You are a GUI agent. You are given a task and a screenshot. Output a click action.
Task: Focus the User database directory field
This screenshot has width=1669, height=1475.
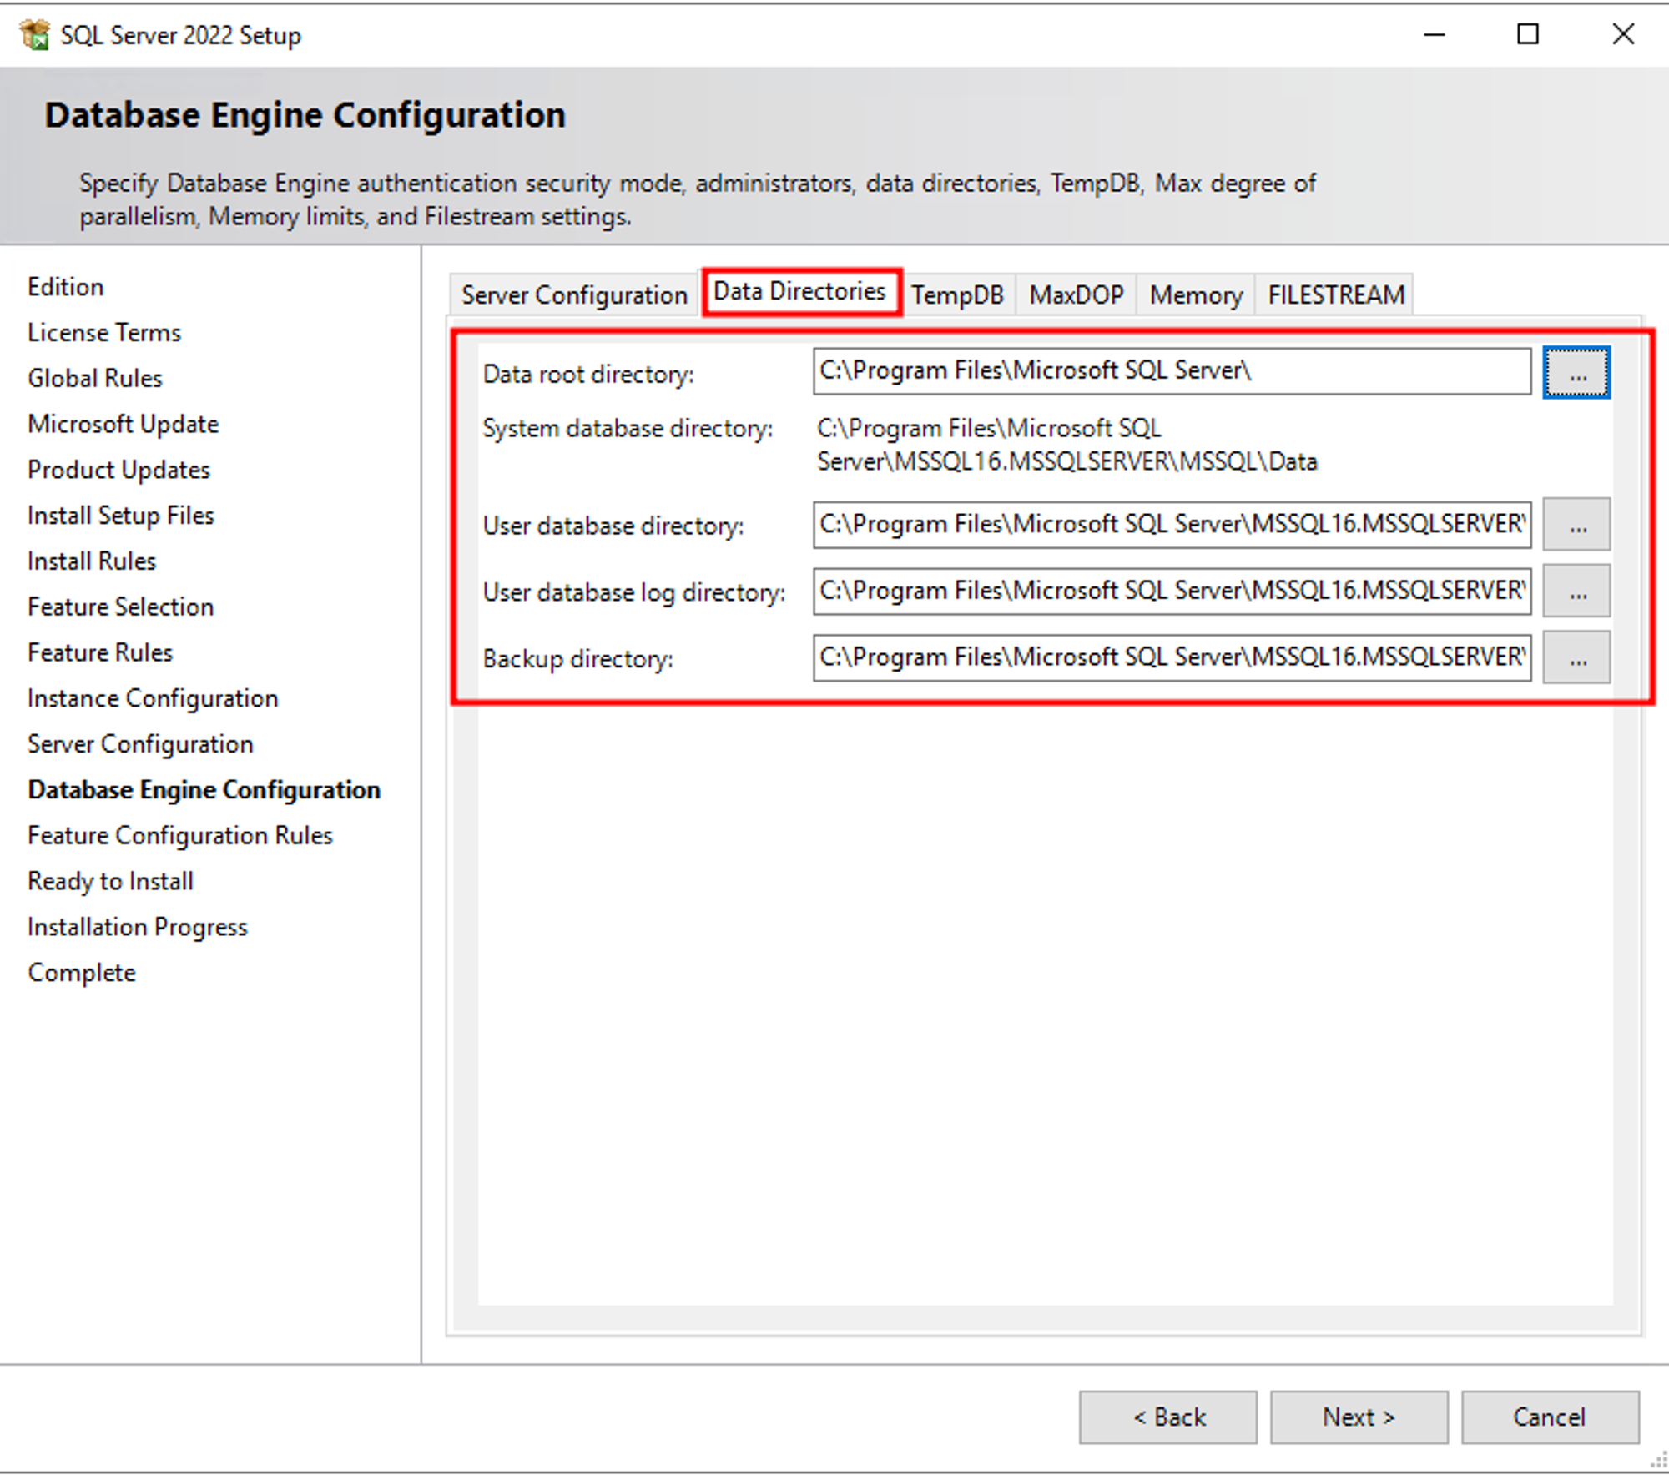(x=1171, y=525)
